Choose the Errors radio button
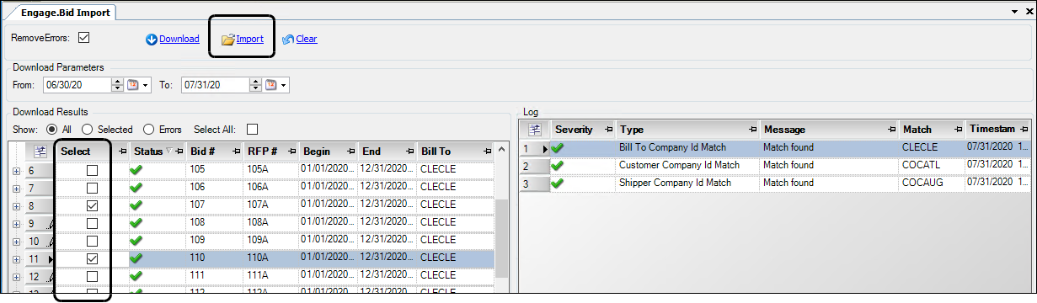 [x=149, y=130]
